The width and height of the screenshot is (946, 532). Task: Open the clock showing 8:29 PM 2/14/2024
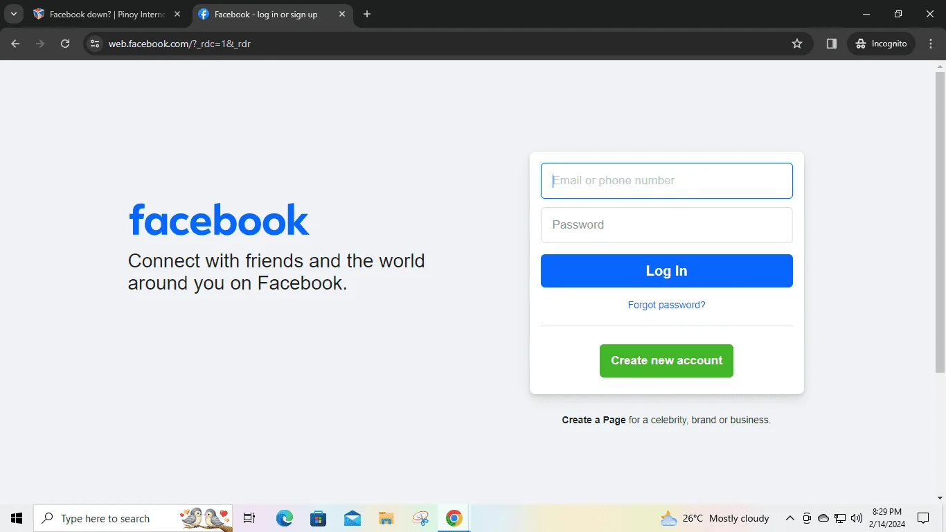[886, 518]
